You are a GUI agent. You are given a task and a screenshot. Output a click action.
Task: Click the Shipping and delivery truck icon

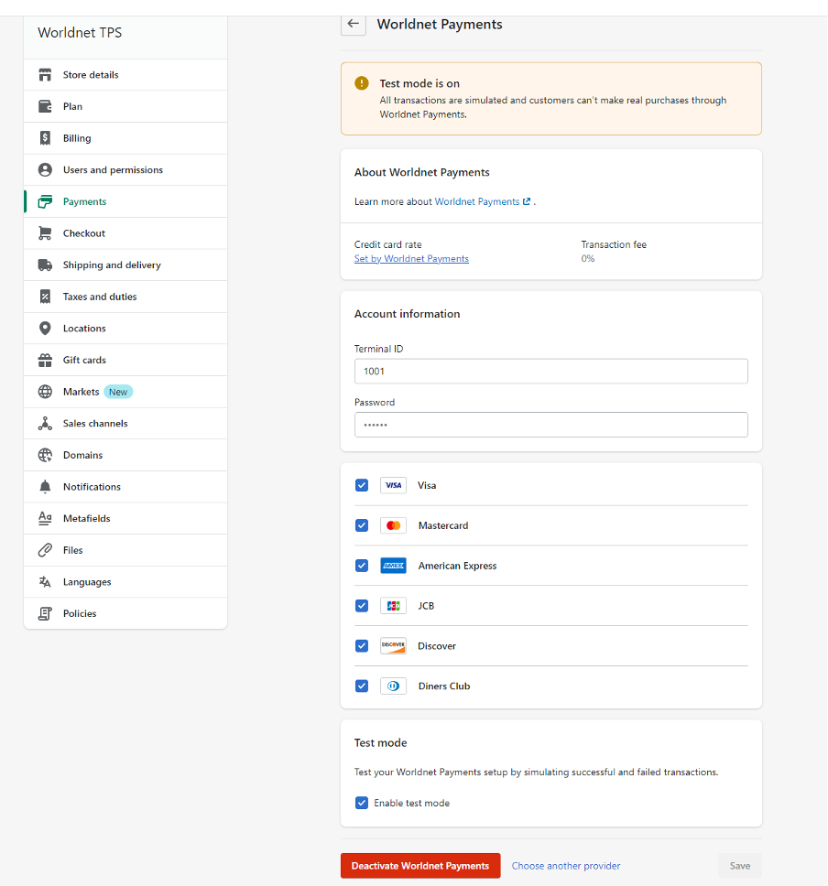pos(45,265)
